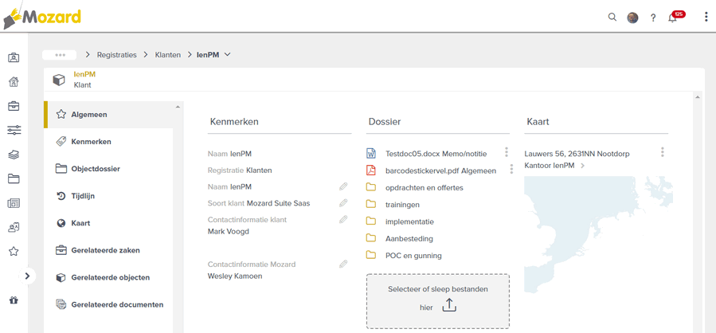The height and width of the screenshot is (333, 716).
Task: Click the main panel scroll-up arrow
Action: pyautogui.click(x=696, y=97)
